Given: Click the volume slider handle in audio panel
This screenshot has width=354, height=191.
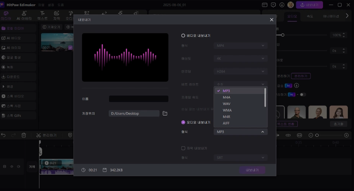Looking at the screenshot, I should 283,35.
